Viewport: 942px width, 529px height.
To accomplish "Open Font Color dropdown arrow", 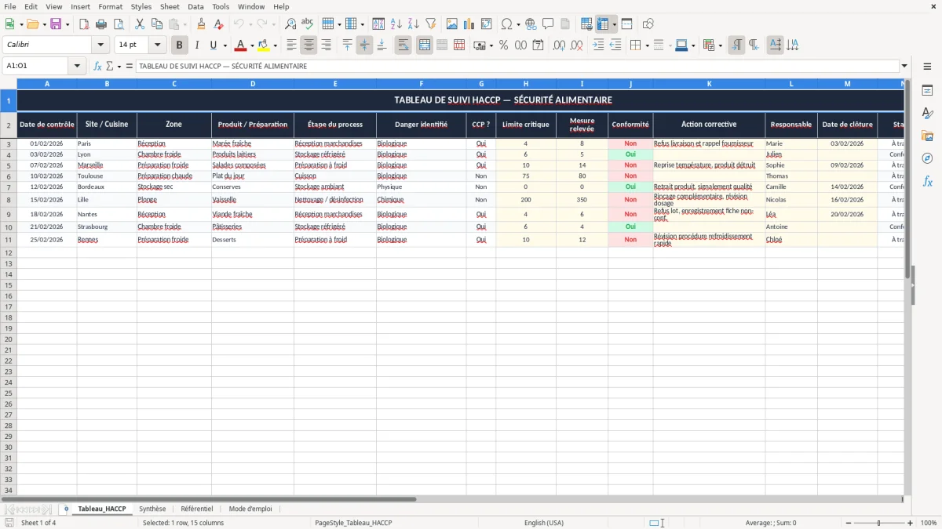I will point(252,45).
